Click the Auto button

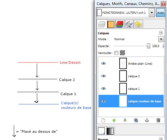coord(160,13)
